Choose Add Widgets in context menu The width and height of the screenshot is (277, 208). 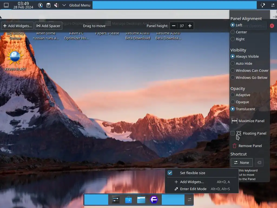tap(202, 182)
